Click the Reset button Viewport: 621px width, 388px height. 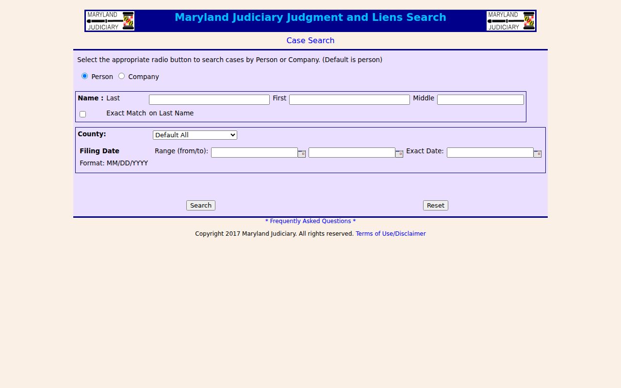point(436,206)
